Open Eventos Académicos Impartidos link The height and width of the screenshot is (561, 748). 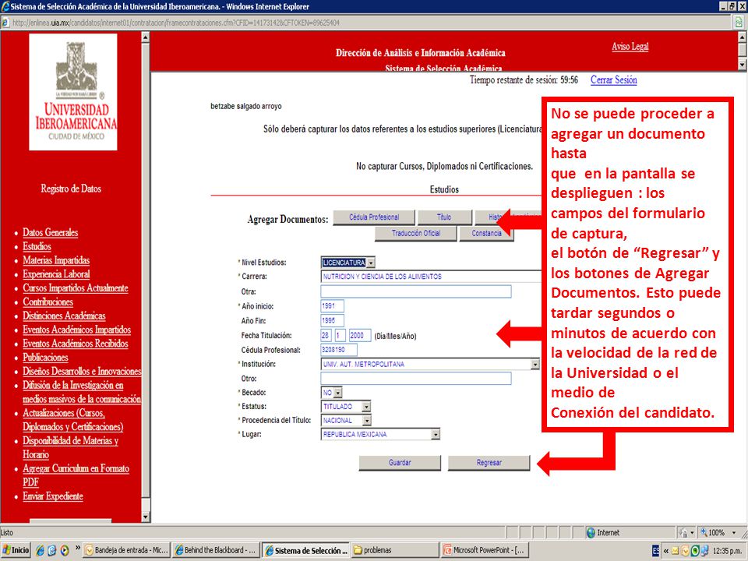tap(76, 329)
